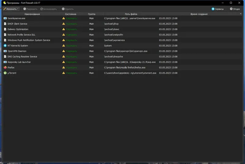Click the warning icon in Kaspersky Lab launcher row
Viewport: 245px width, 164px height.
(64, 62)
